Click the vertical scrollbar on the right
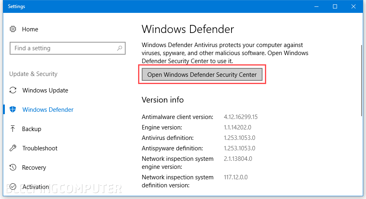The image size is (366, 199). point(360,80)
